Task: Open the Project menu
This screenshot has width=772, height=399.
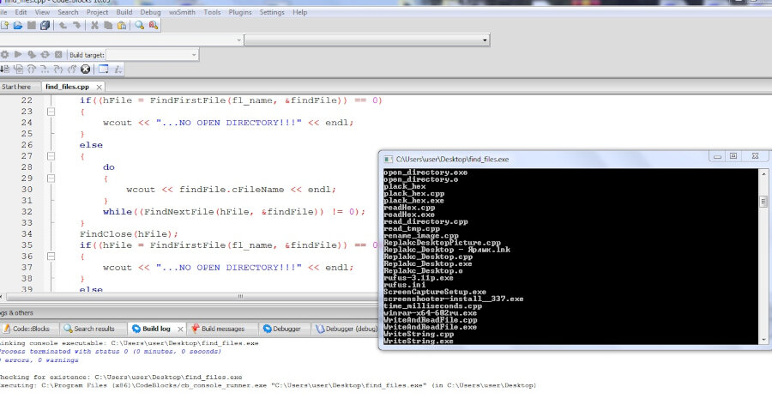Action: tap(98, 12)
